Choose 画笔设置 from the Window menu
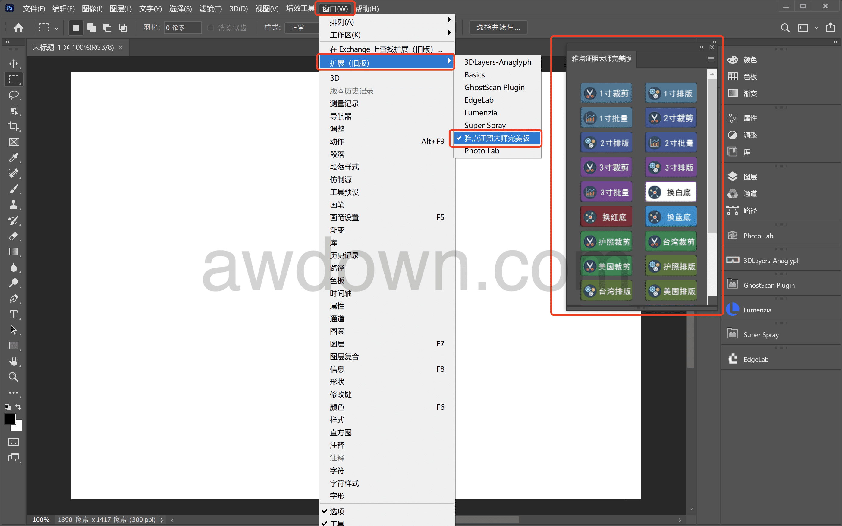 (x=344, y=218)
